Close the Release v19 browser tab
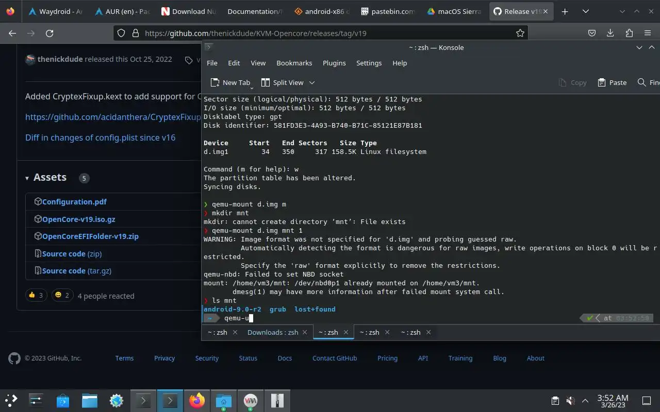 (547, 11)
